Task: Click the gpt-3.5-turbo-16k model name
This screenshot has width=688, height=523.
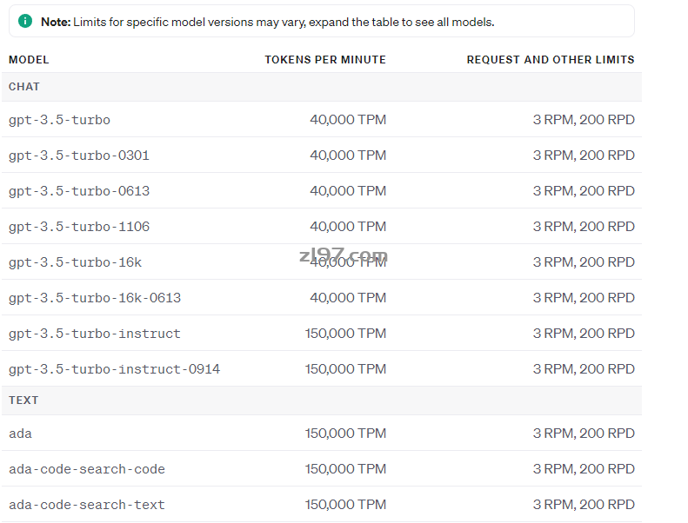Action: 75,262
